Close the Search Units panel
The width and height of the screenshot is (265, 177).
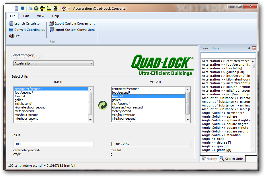point(254,48)
